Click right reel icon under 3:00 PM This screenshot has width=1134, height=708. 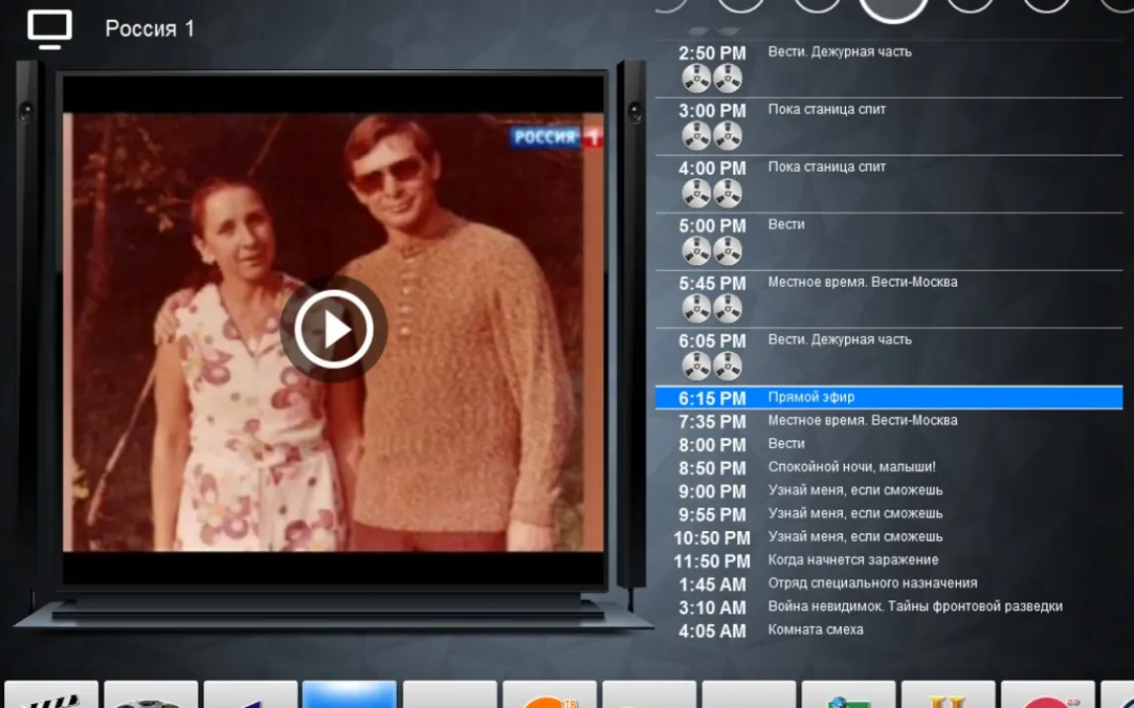(x=727, y=135)
